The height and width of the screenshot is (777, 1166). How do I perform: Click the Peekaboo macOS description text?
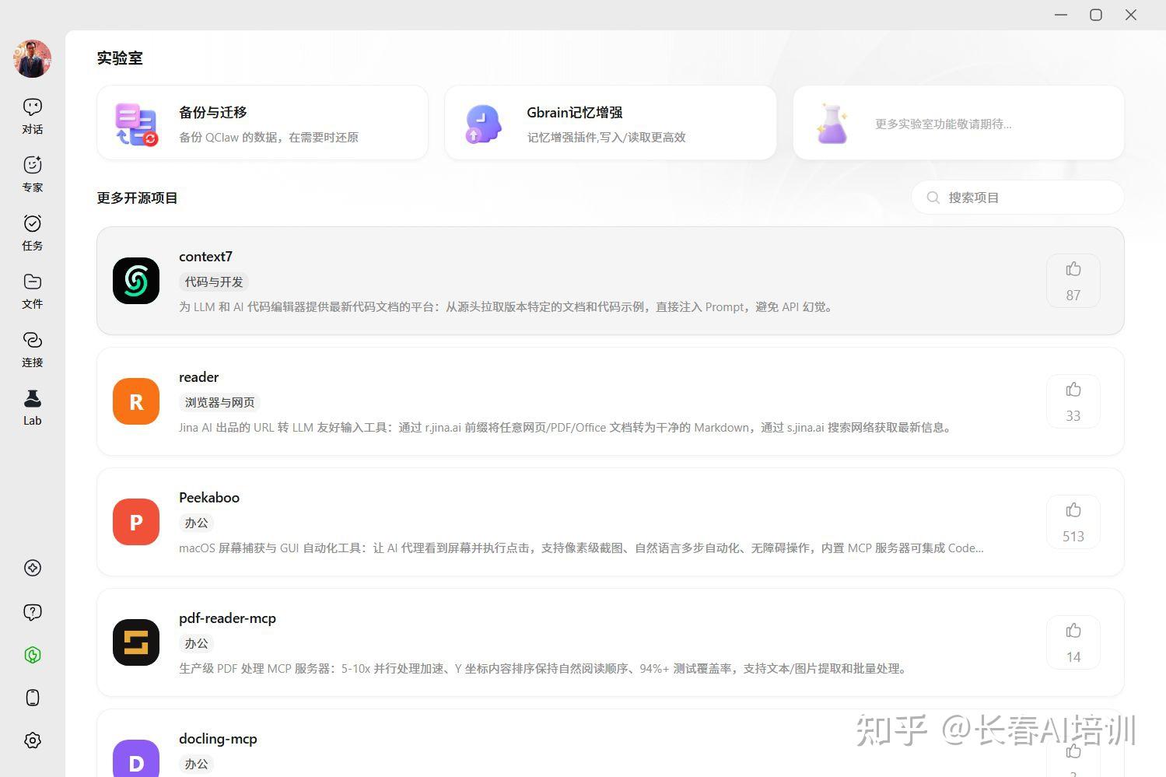click(581, 548)
